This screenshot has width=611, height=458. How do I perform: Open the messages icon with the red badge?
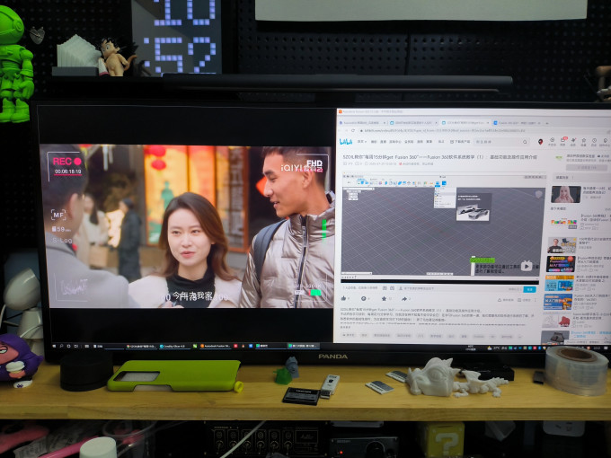[563, 141]
